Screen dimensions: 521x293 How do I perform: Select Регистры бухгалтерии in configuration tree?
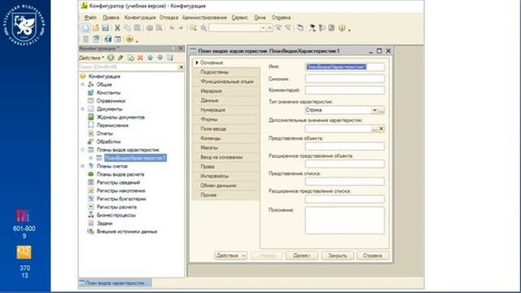121,199
